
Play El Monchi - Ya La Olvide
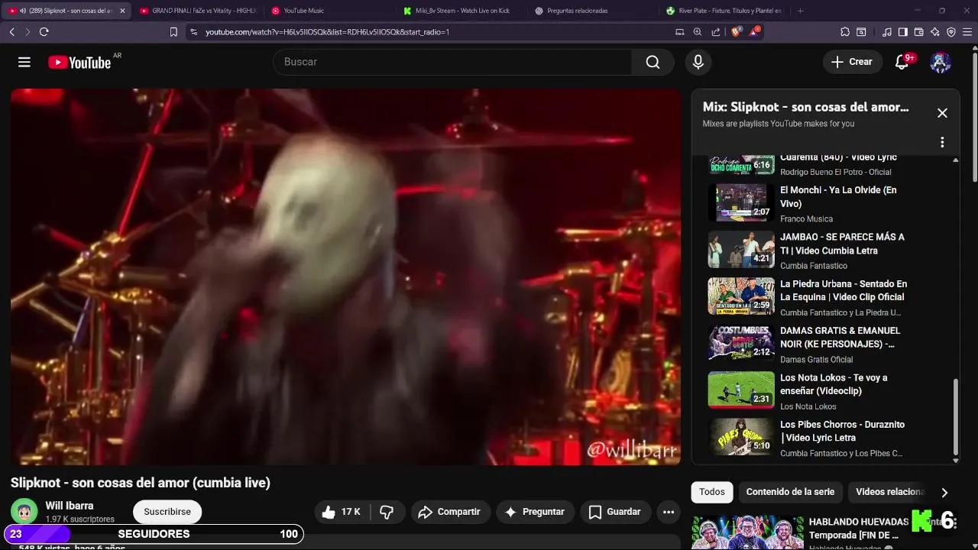pyautogui.click(x=826, y=203)
